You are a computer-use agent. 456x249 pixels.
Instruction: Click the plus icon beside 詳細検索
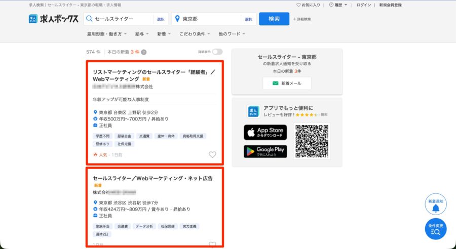pyautogui.click(x=294, y=19)
